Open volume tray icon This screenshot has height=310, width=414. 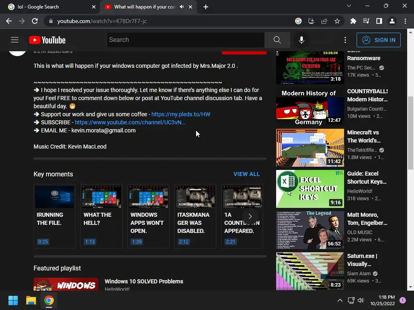click(x=360, y=300)
